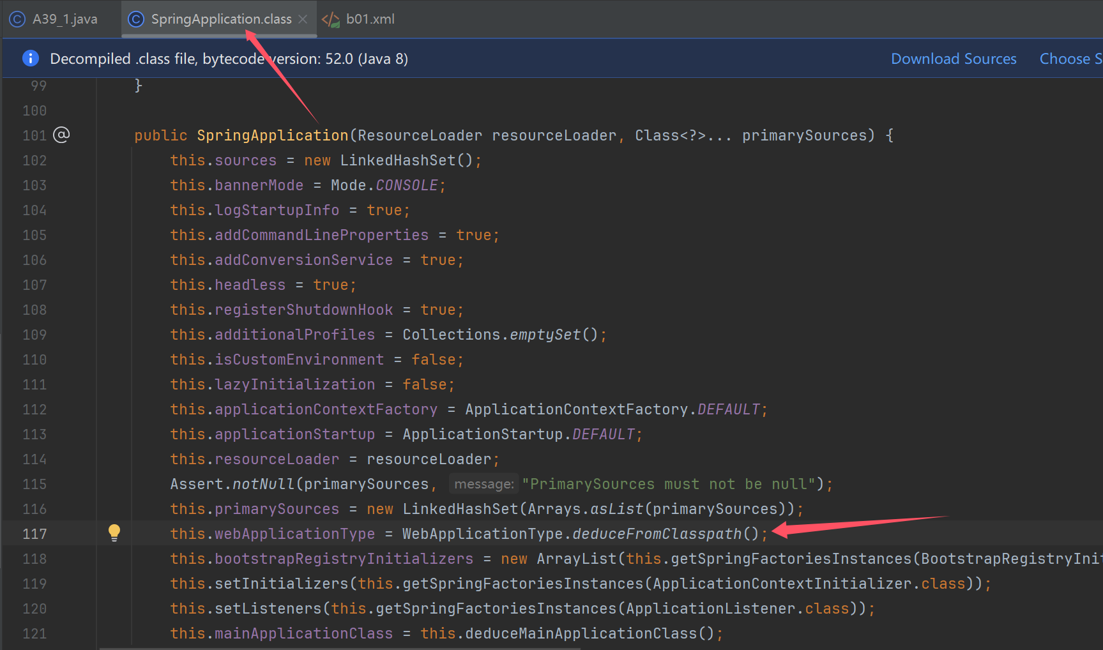Click bootstrapRegistryInitializers on line 118
Viewport: 1103px width, 650px height.
(x=344, y=559)
